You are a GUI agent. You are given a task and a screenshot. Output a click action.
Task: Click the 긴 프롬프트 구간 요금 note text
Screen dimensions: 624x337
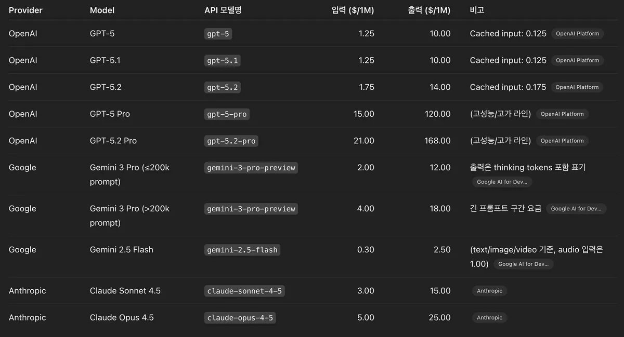click(505, 208)
